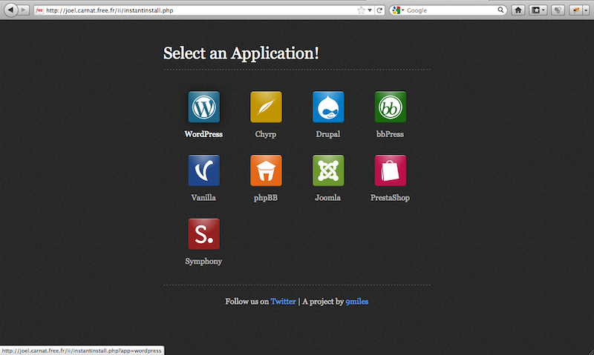Click the search magnifier icon
Screen dimensions: 594x355
click(500, 10)
